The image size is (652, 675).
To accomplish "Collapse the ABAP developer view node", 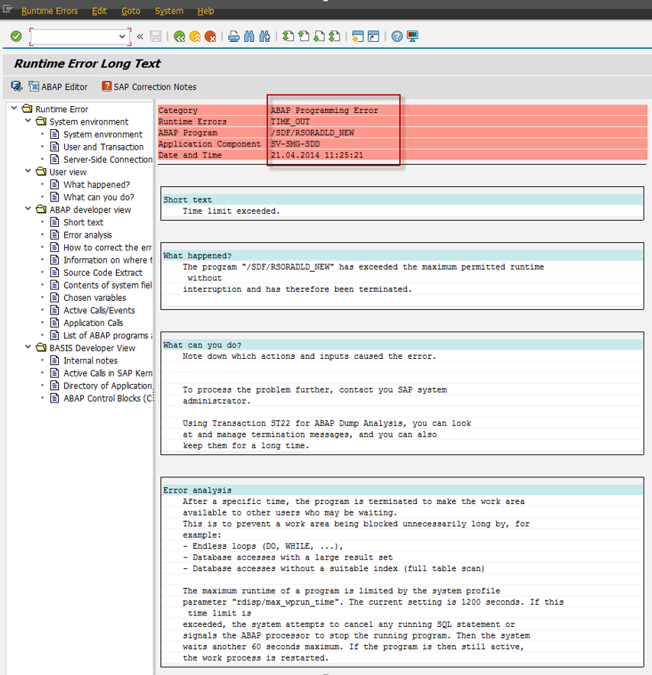I will coord(27,209).
